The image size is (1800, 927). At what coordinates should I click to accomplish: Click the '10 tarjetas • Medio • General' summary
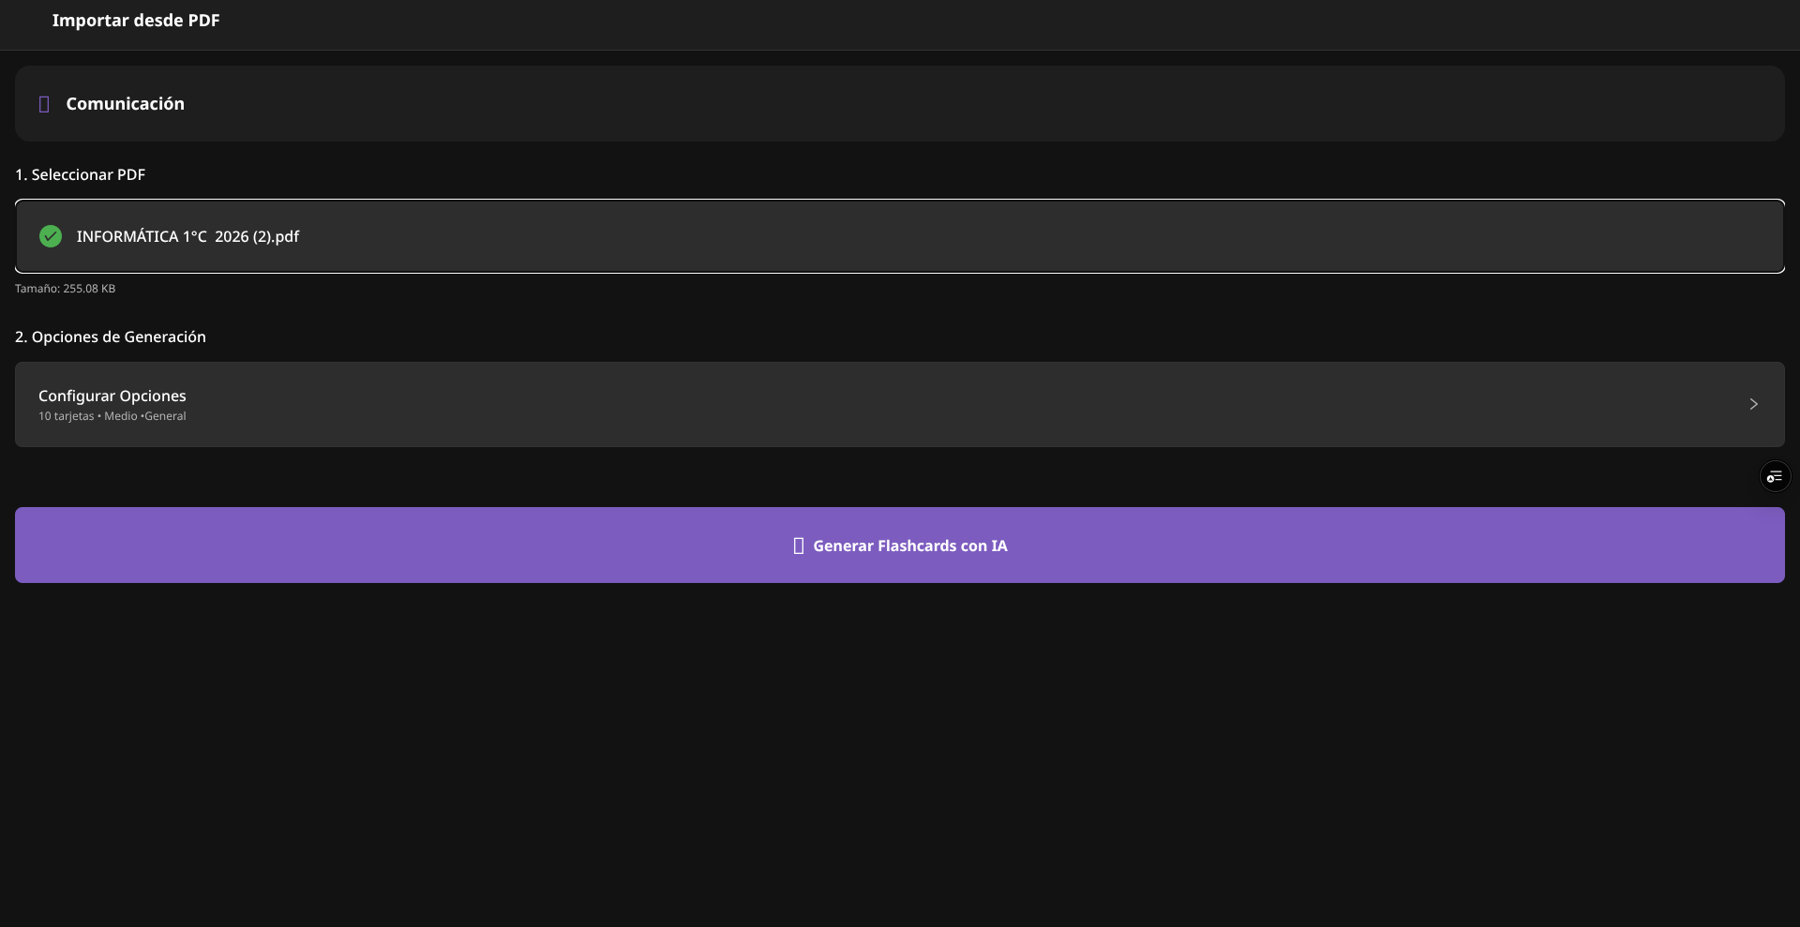point(112,416)
